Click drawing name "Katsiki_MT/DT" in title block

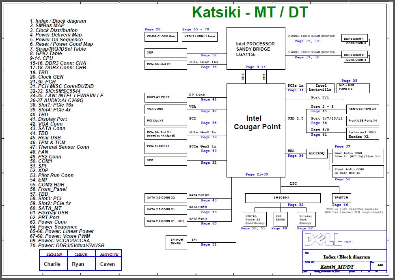(x=337, y=267)
